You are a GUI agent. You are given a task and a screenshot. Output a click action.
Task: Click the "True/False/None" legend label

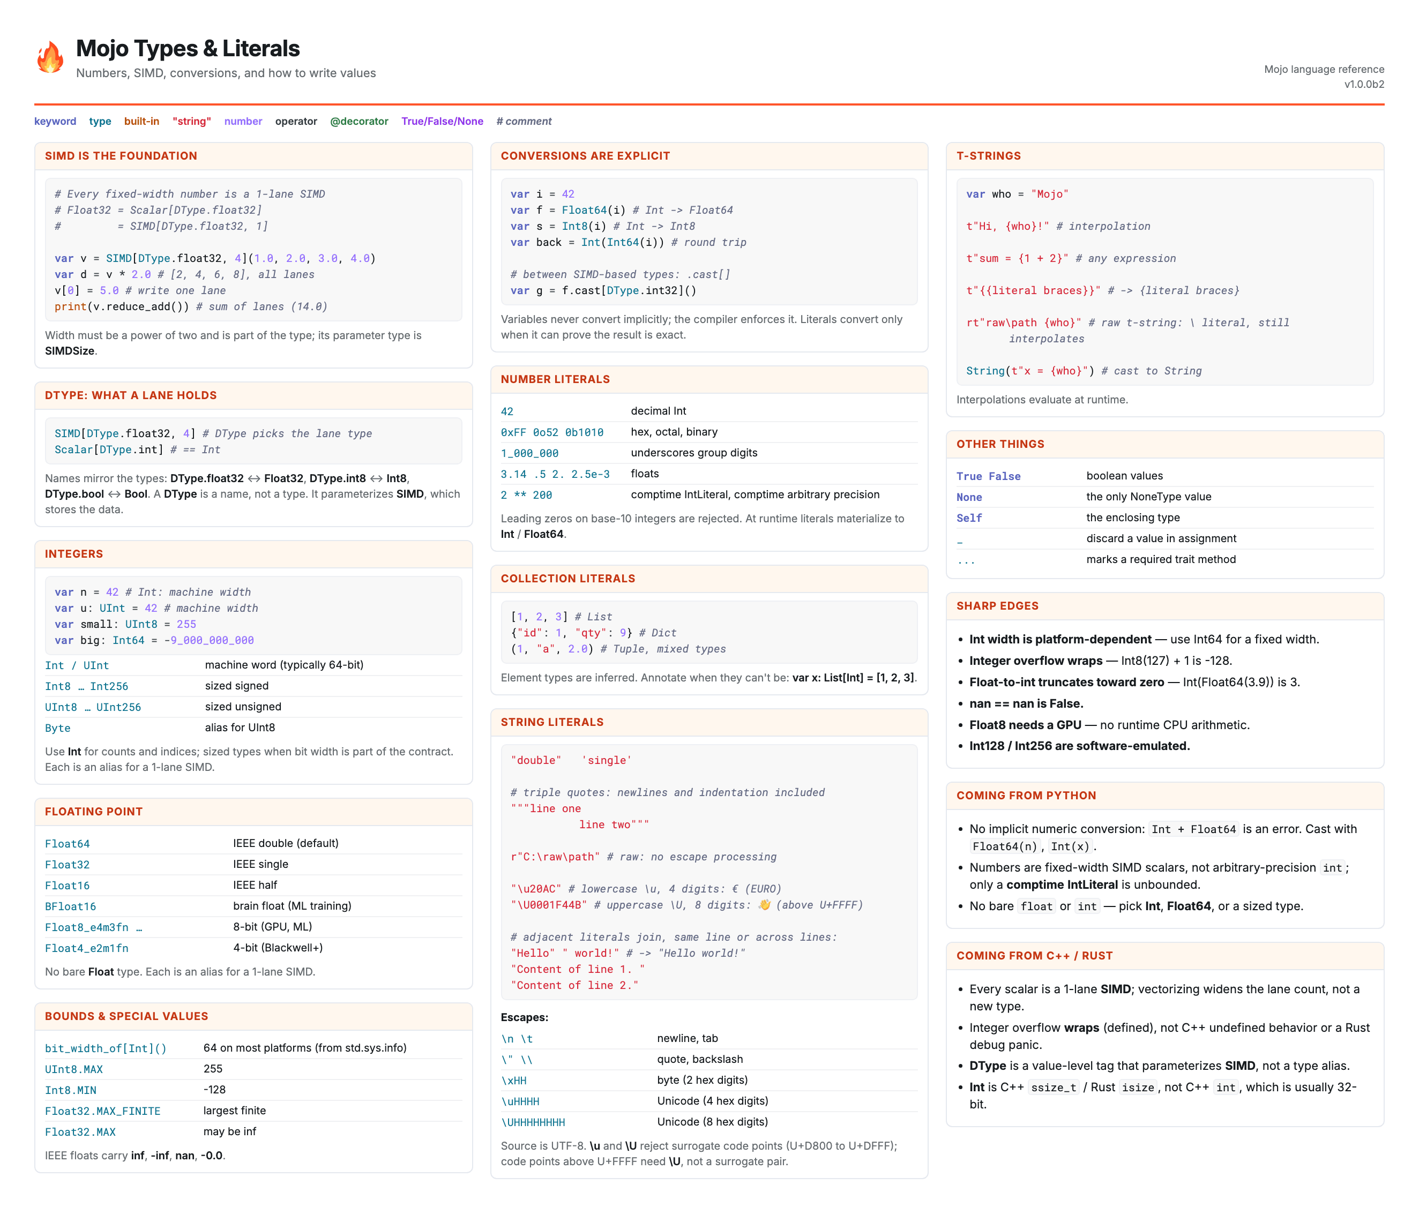(442, 121)
